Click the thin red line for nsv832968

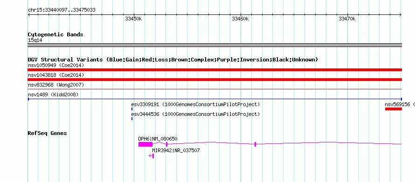214,89
